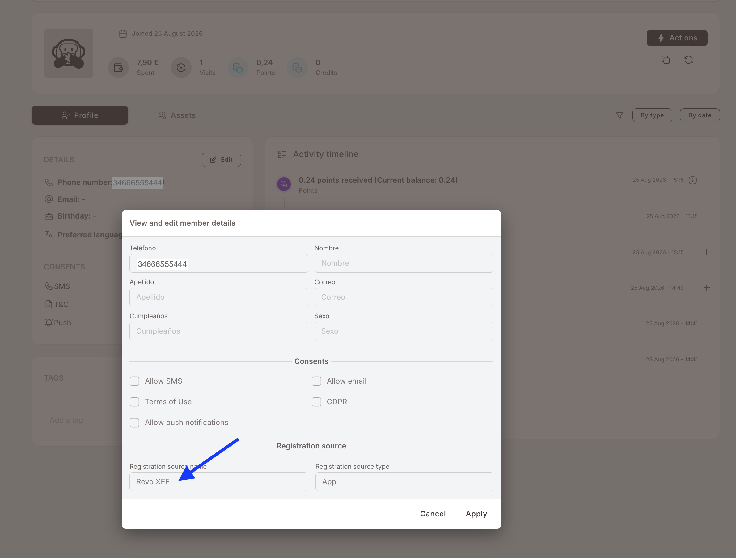Screen dimensions: 736x558
Task: Enable Allow push notifications checkbox
Action: [134, 423]
